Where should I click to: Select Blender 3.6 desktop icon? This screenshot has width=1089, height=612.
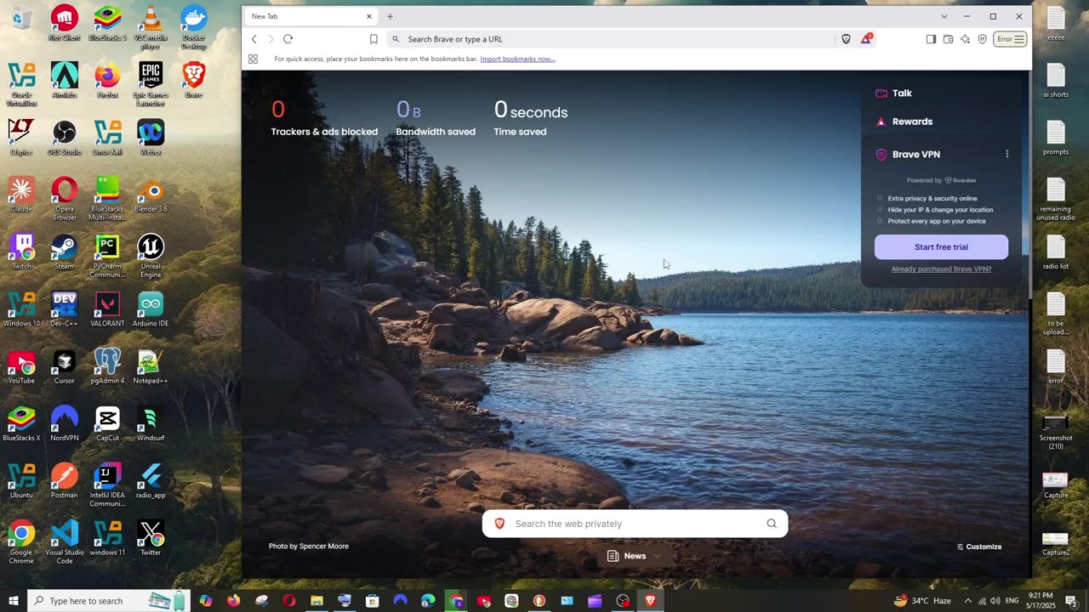(151, 195)
